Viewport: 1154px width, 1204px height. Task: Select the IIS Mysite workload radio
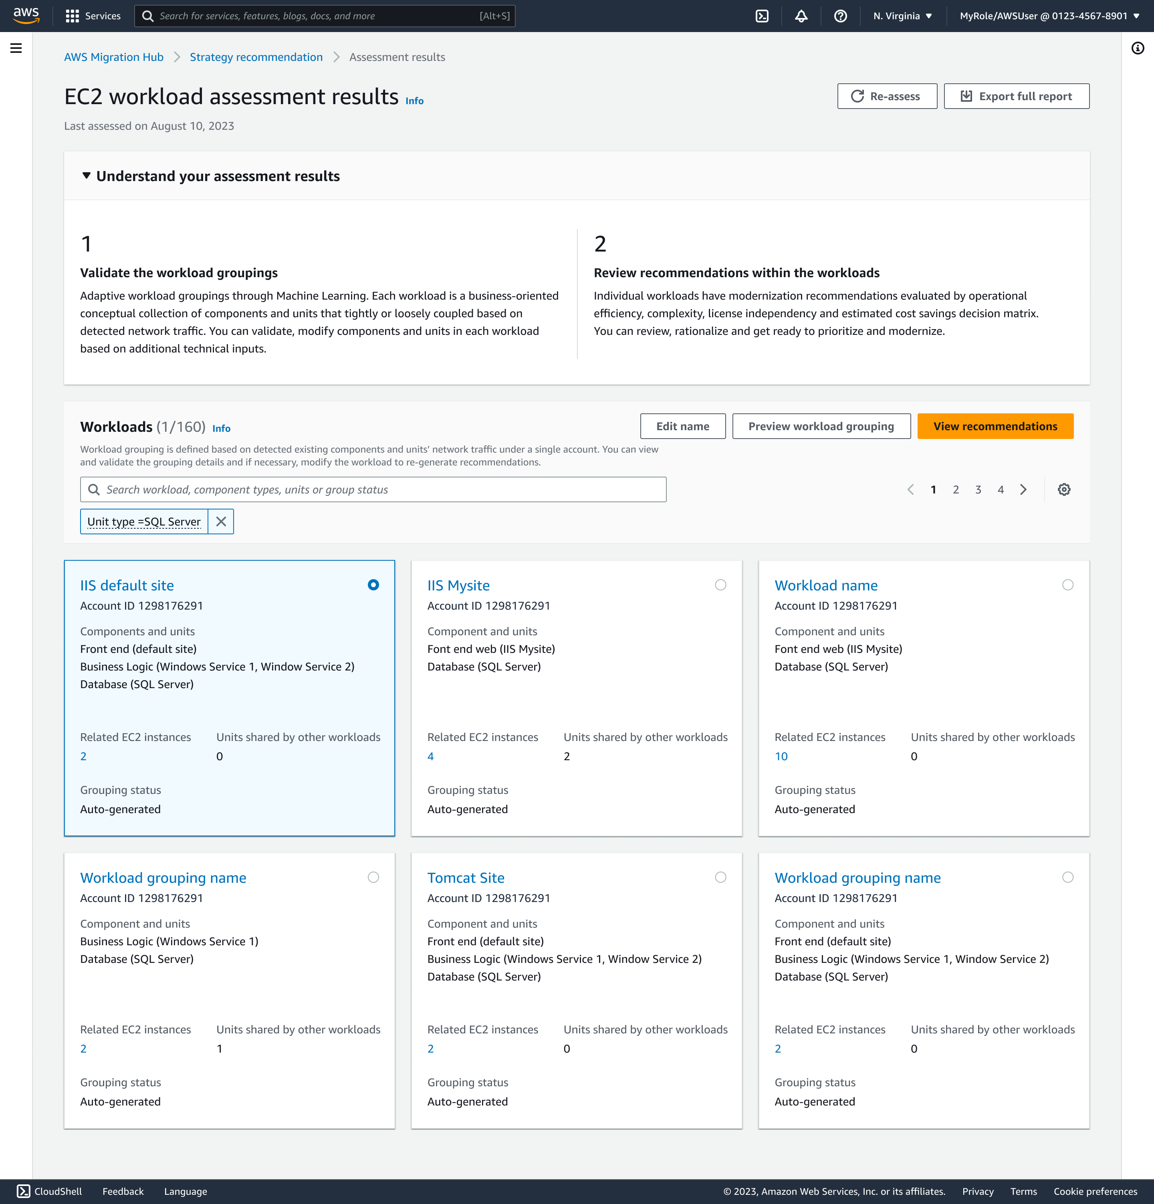(x=721, y=585)
